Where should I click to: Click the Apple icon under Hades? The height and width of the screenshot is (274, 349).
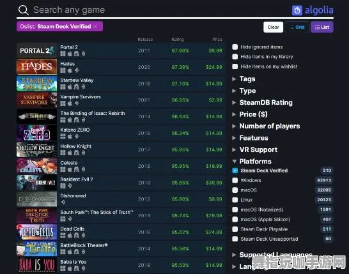click(x=70, y=70)
